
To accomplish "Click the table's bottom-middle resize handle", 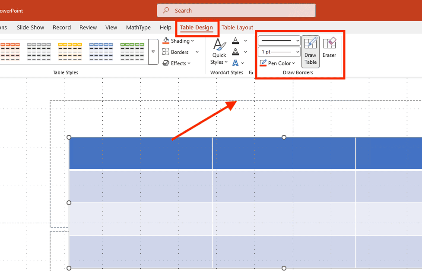I will (284, 268).
